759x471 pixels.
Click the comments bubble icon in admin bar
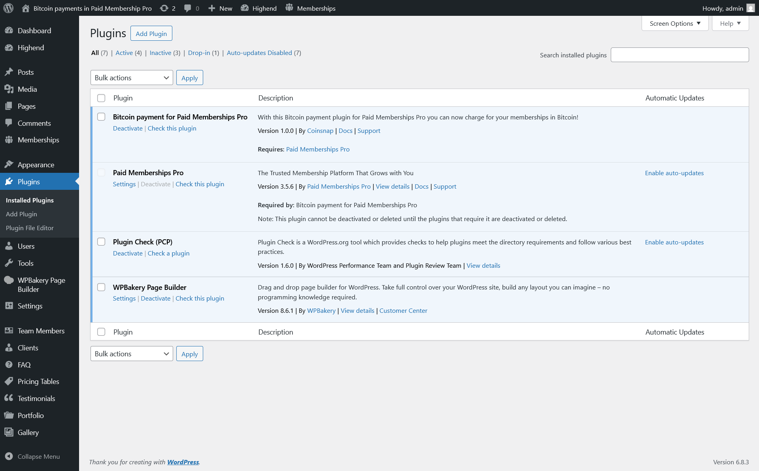click(188, 8)
